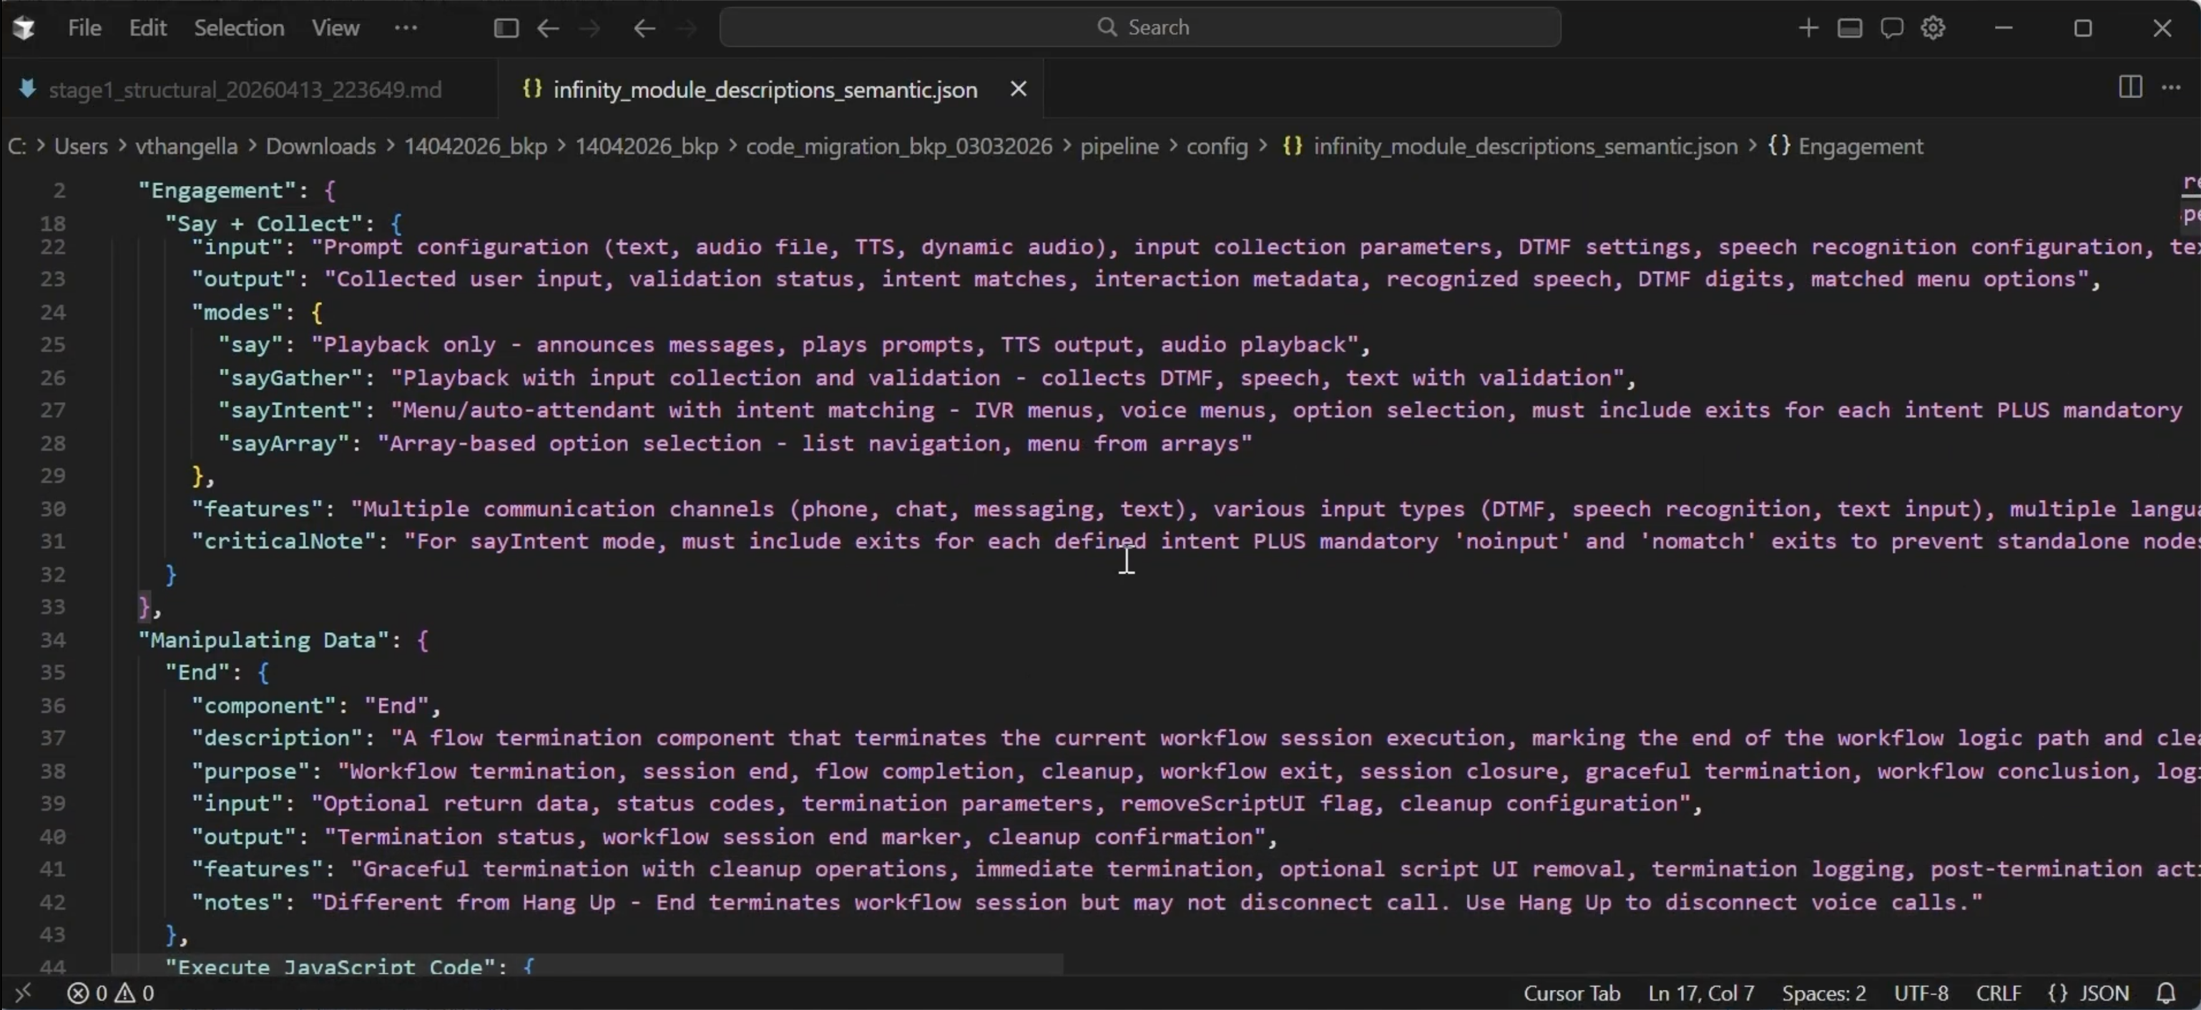Click Spaces: 2 indentation setting
Viewport: 2201px width, 1010px height.
[1823, 993]
